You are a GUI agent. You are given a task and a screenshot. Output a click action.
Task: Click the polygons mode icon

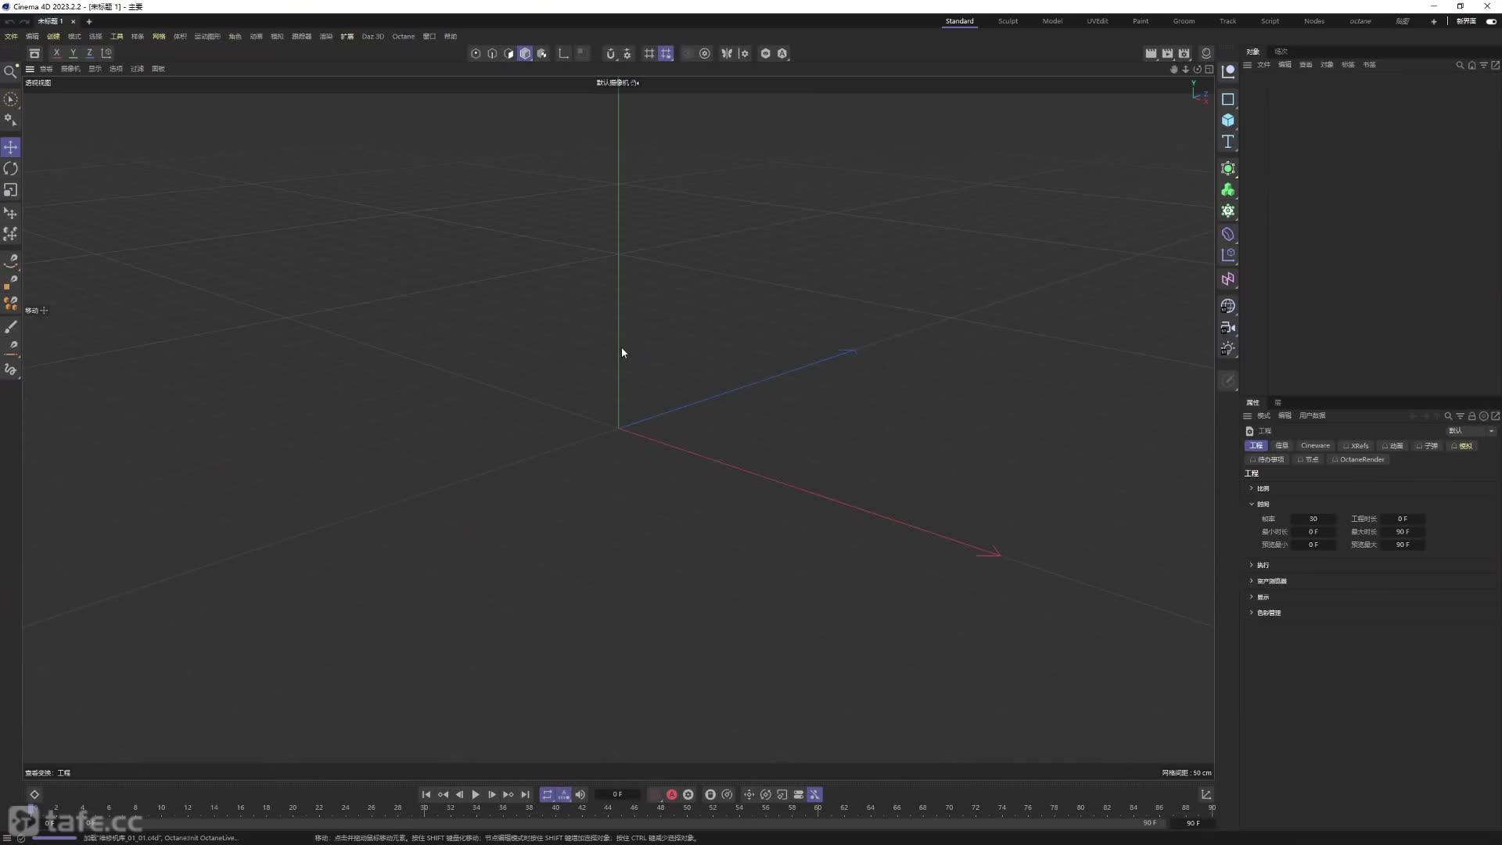coord(508,53)
